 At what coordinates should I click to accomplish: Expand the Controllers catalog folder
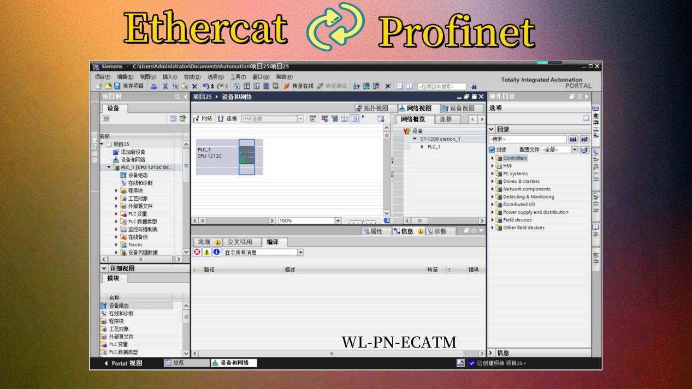pos(492,158)
